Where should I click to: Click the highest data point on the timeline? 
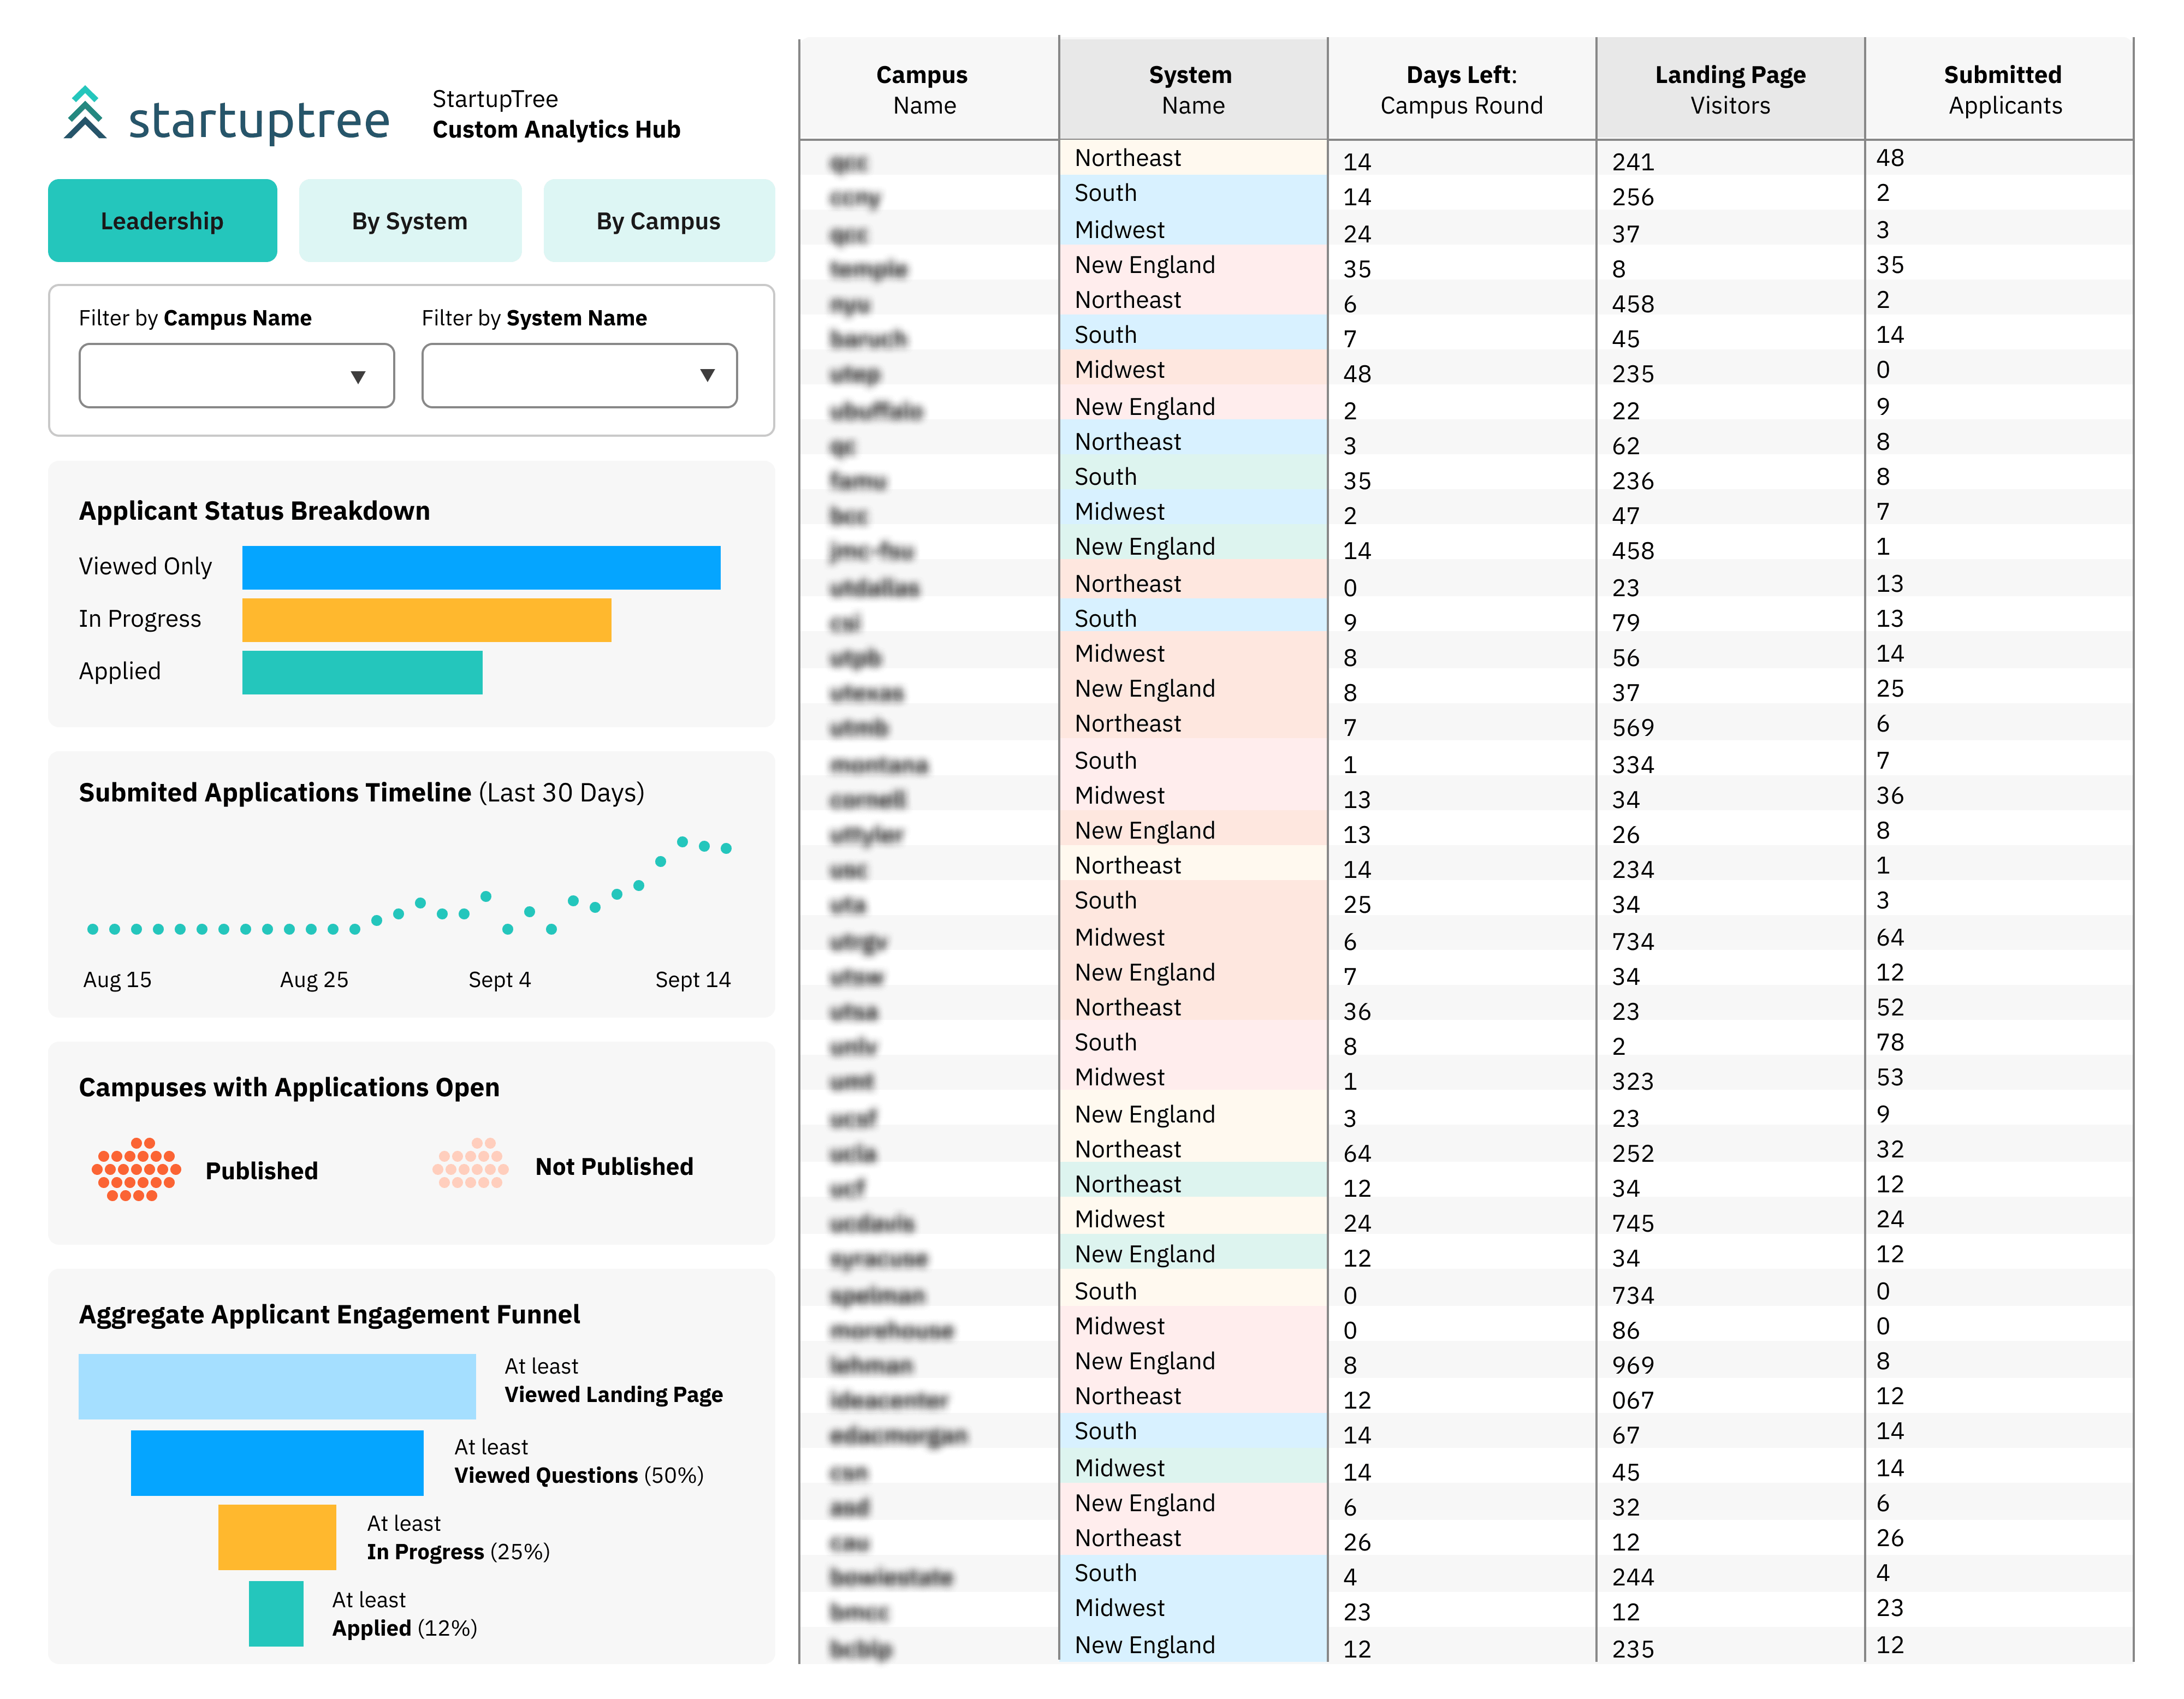coord(682,841)
